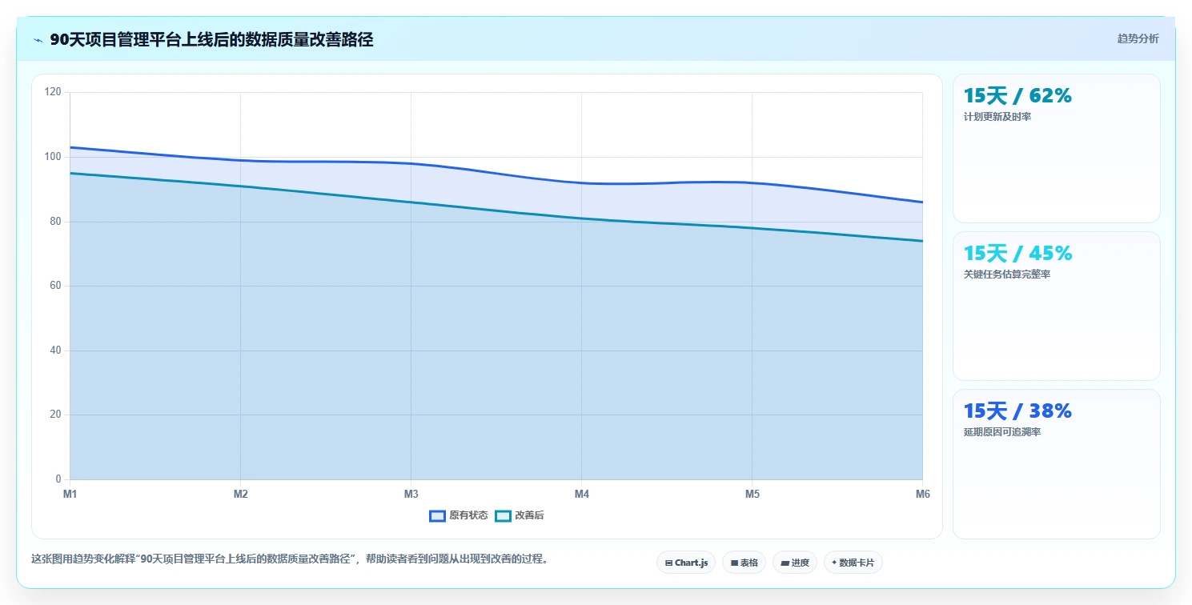Click the 关键任务估算完整率 label
The width and height of the screenshot is (1192, 605).
pos(1007,274)
